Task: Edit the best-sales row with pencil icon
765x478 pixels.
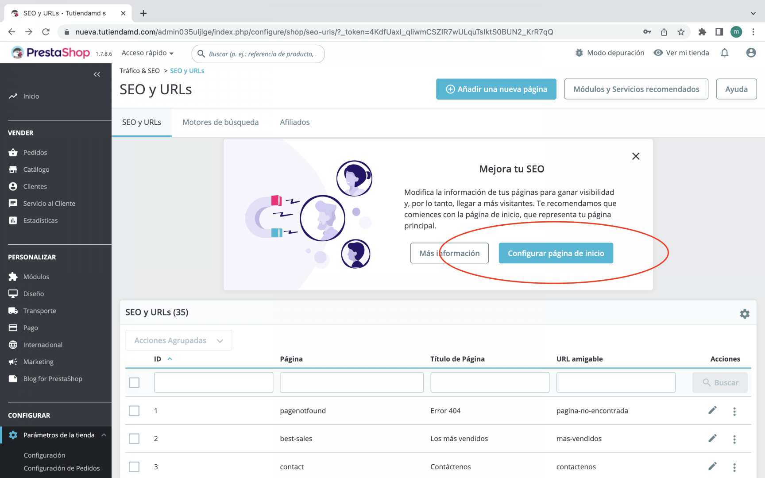Action: point(712,438)
